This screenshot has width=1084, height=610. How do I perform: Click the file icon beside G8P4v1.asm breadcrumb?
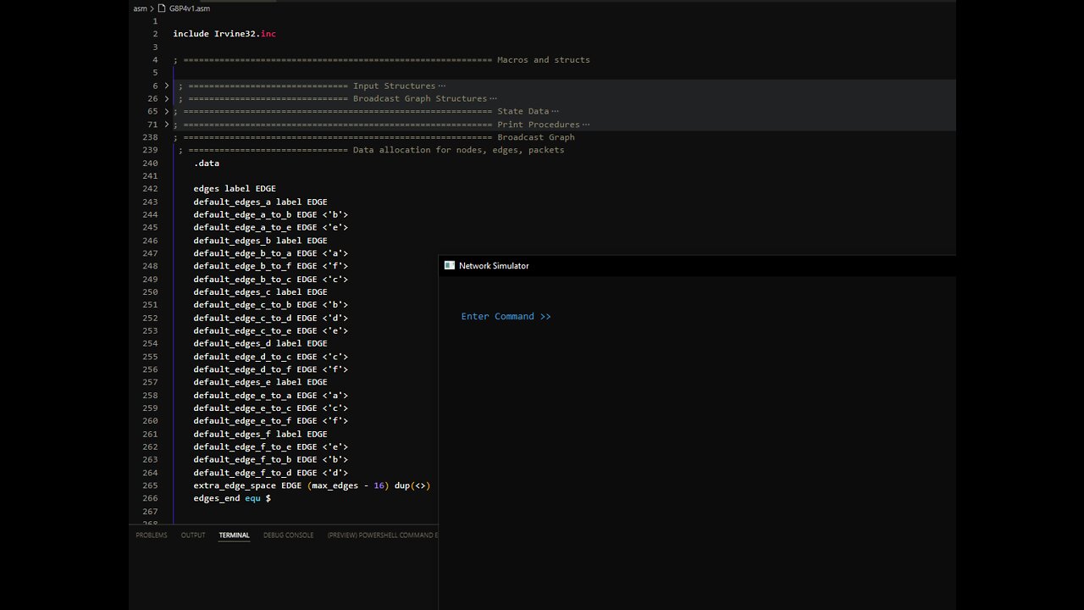[162, 8]
